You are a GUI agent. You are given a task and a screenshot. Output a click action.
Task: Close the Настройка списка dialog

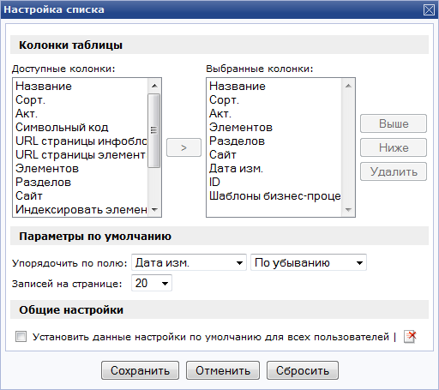click(x=429, y=10)
